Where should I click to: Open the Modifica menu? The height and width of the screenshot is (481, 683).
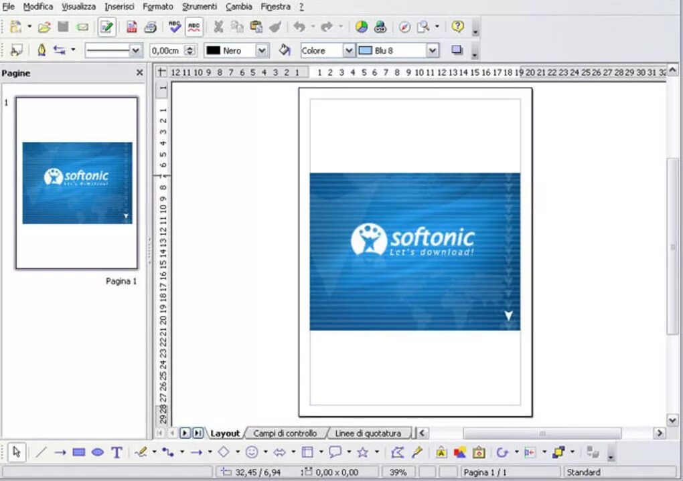(x=38, y=7)
